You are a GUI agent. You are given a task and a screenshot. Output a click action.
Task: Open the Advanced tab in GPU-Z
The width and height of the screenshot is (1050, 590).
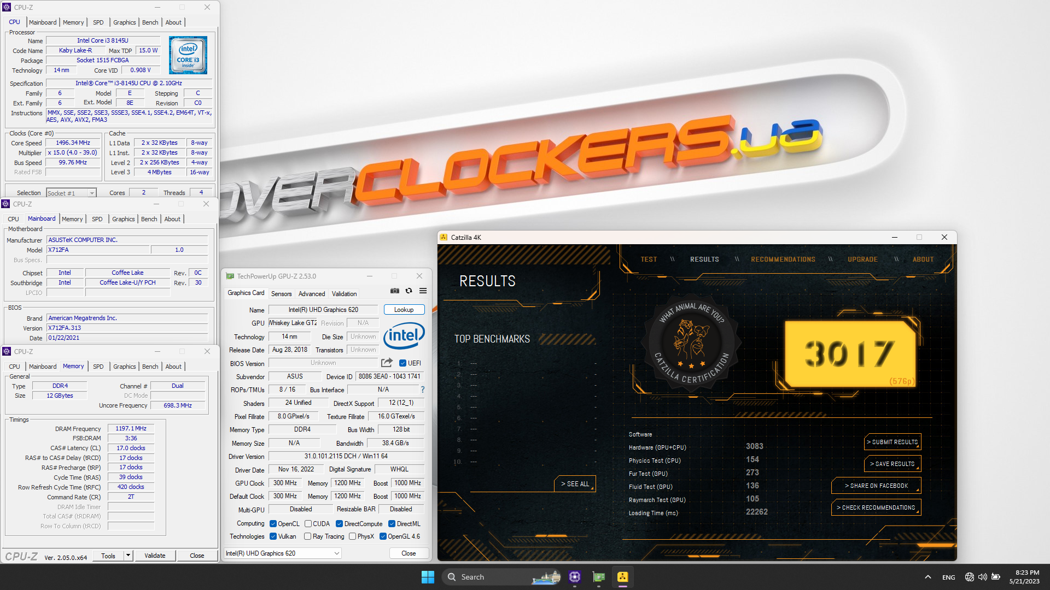(312, 294)
